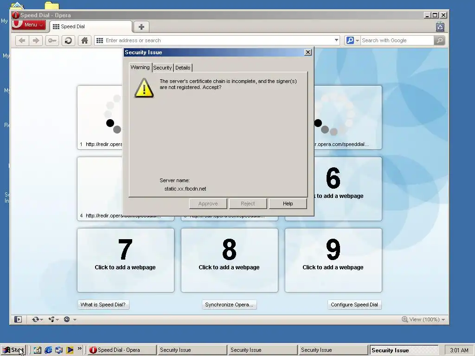
Task: Click the yellow warning triangle icon
Action: click(x=144, y=88)
